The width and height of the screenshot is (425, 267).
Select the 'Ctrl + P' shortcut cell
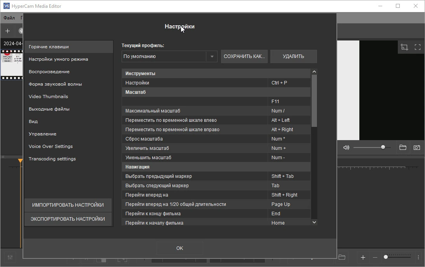(289, 83)
